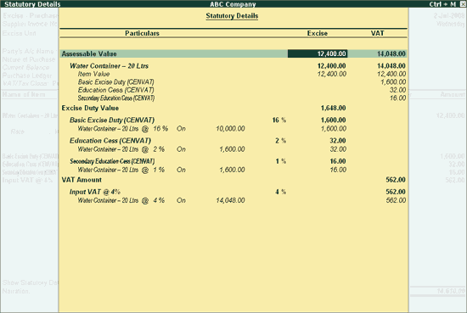Click the 10,000.00 base amount for 16 % duty
Screen dimensions: 467x313
pos(230,129)
